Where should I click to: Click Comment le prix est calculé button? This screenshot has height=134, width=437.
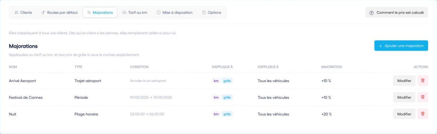(396, 13)
